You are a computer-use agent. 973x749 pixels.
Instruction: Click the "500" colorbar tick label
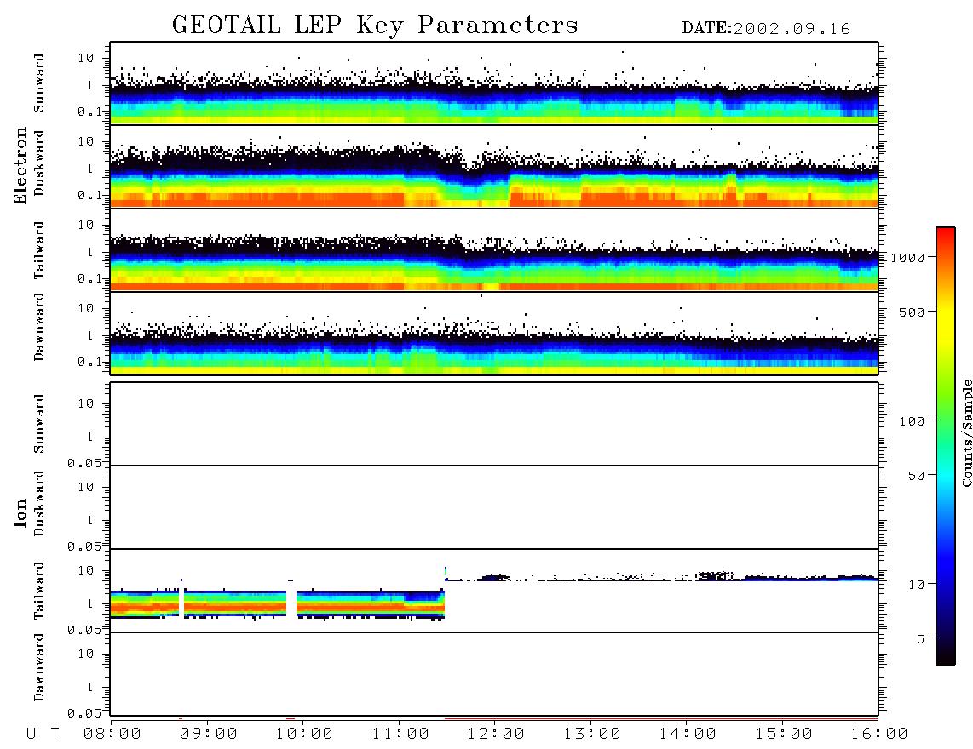913,312
